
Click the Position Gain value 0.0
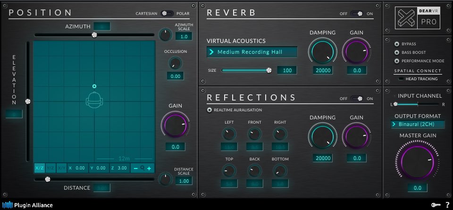click(x=176, y=147)
